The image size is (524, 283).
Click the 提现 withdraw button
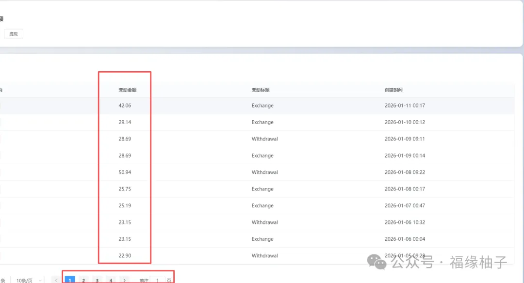(x=14, y=34)
